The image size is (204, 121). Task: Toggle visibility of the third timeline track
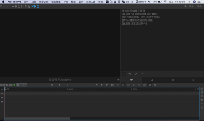tap(2, 102)
